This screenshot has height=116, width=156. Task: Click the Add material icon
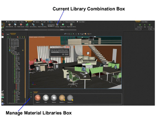click(x=15, y=25)
